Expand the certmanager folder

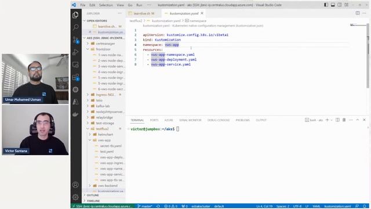88,44
